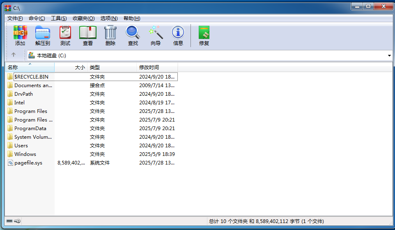395x230 pixels.
Task: Sort by 名称 column header
Action: [30, 67]
